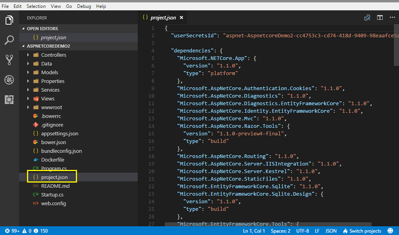Change language mode via JSON indicator

(331, 231)
